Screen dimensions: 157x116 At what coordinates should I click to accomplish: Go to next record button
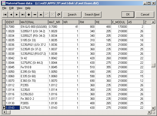point(17,14)
